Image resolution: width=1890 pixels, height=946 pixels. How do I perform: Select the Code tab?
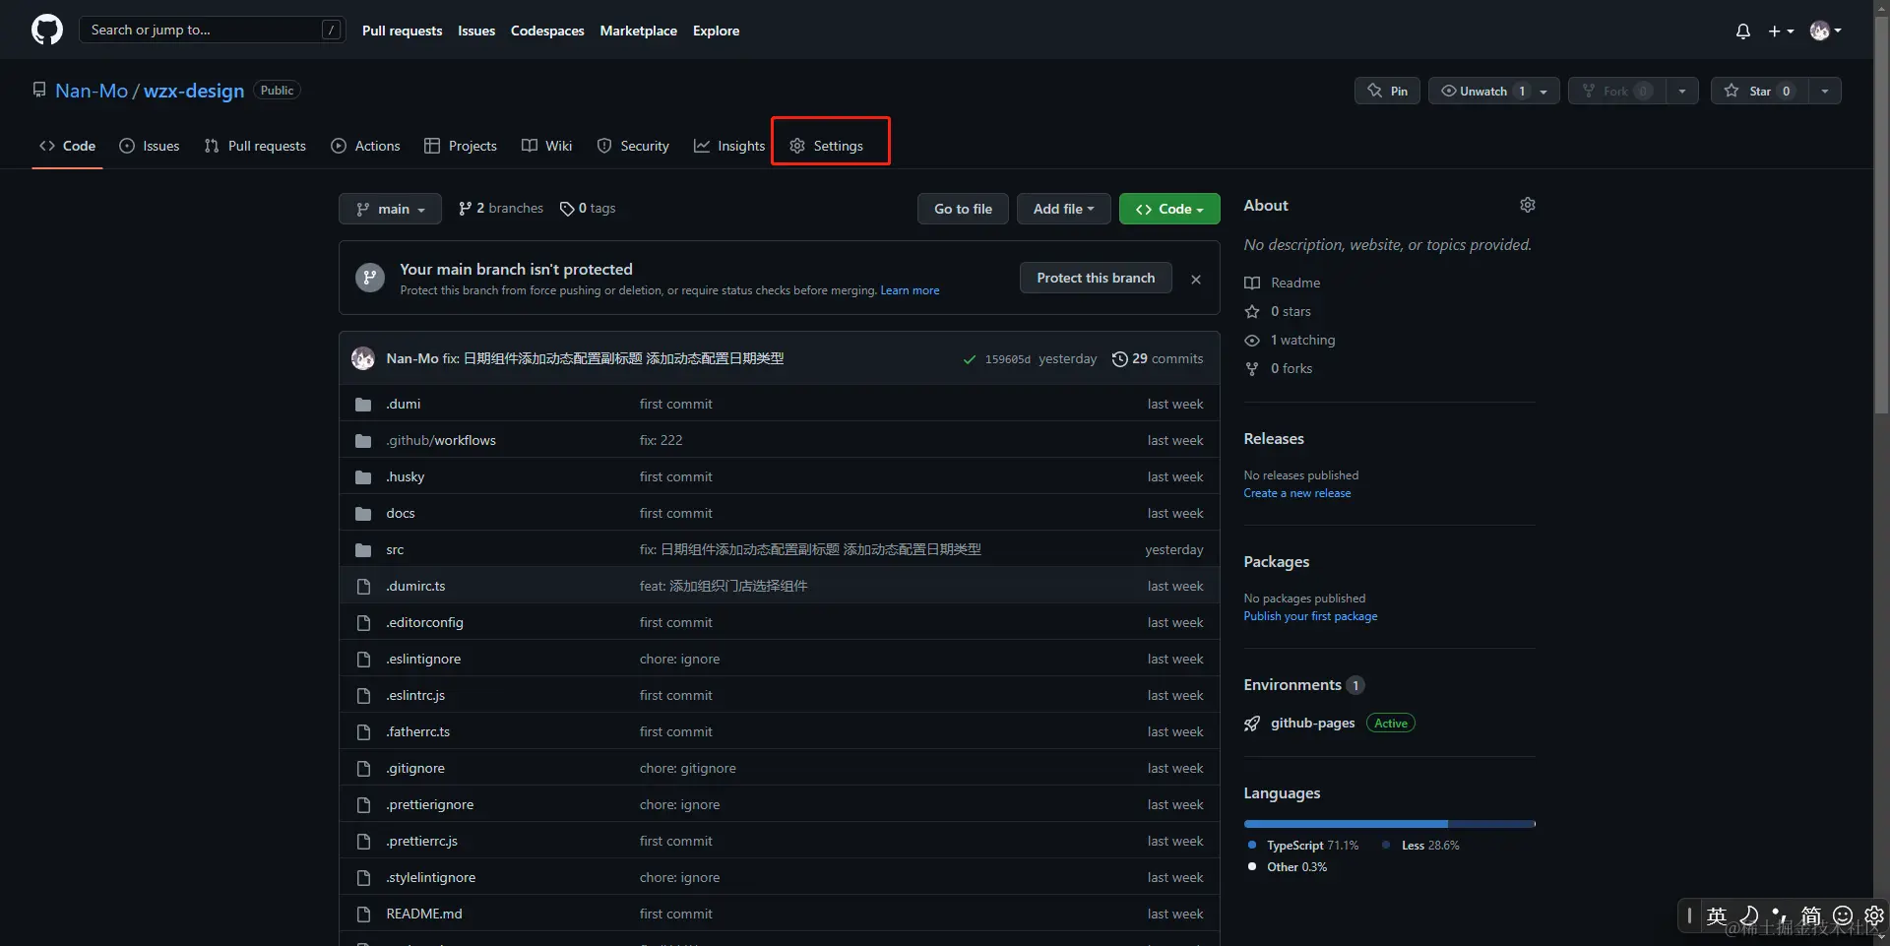(67, 146)
